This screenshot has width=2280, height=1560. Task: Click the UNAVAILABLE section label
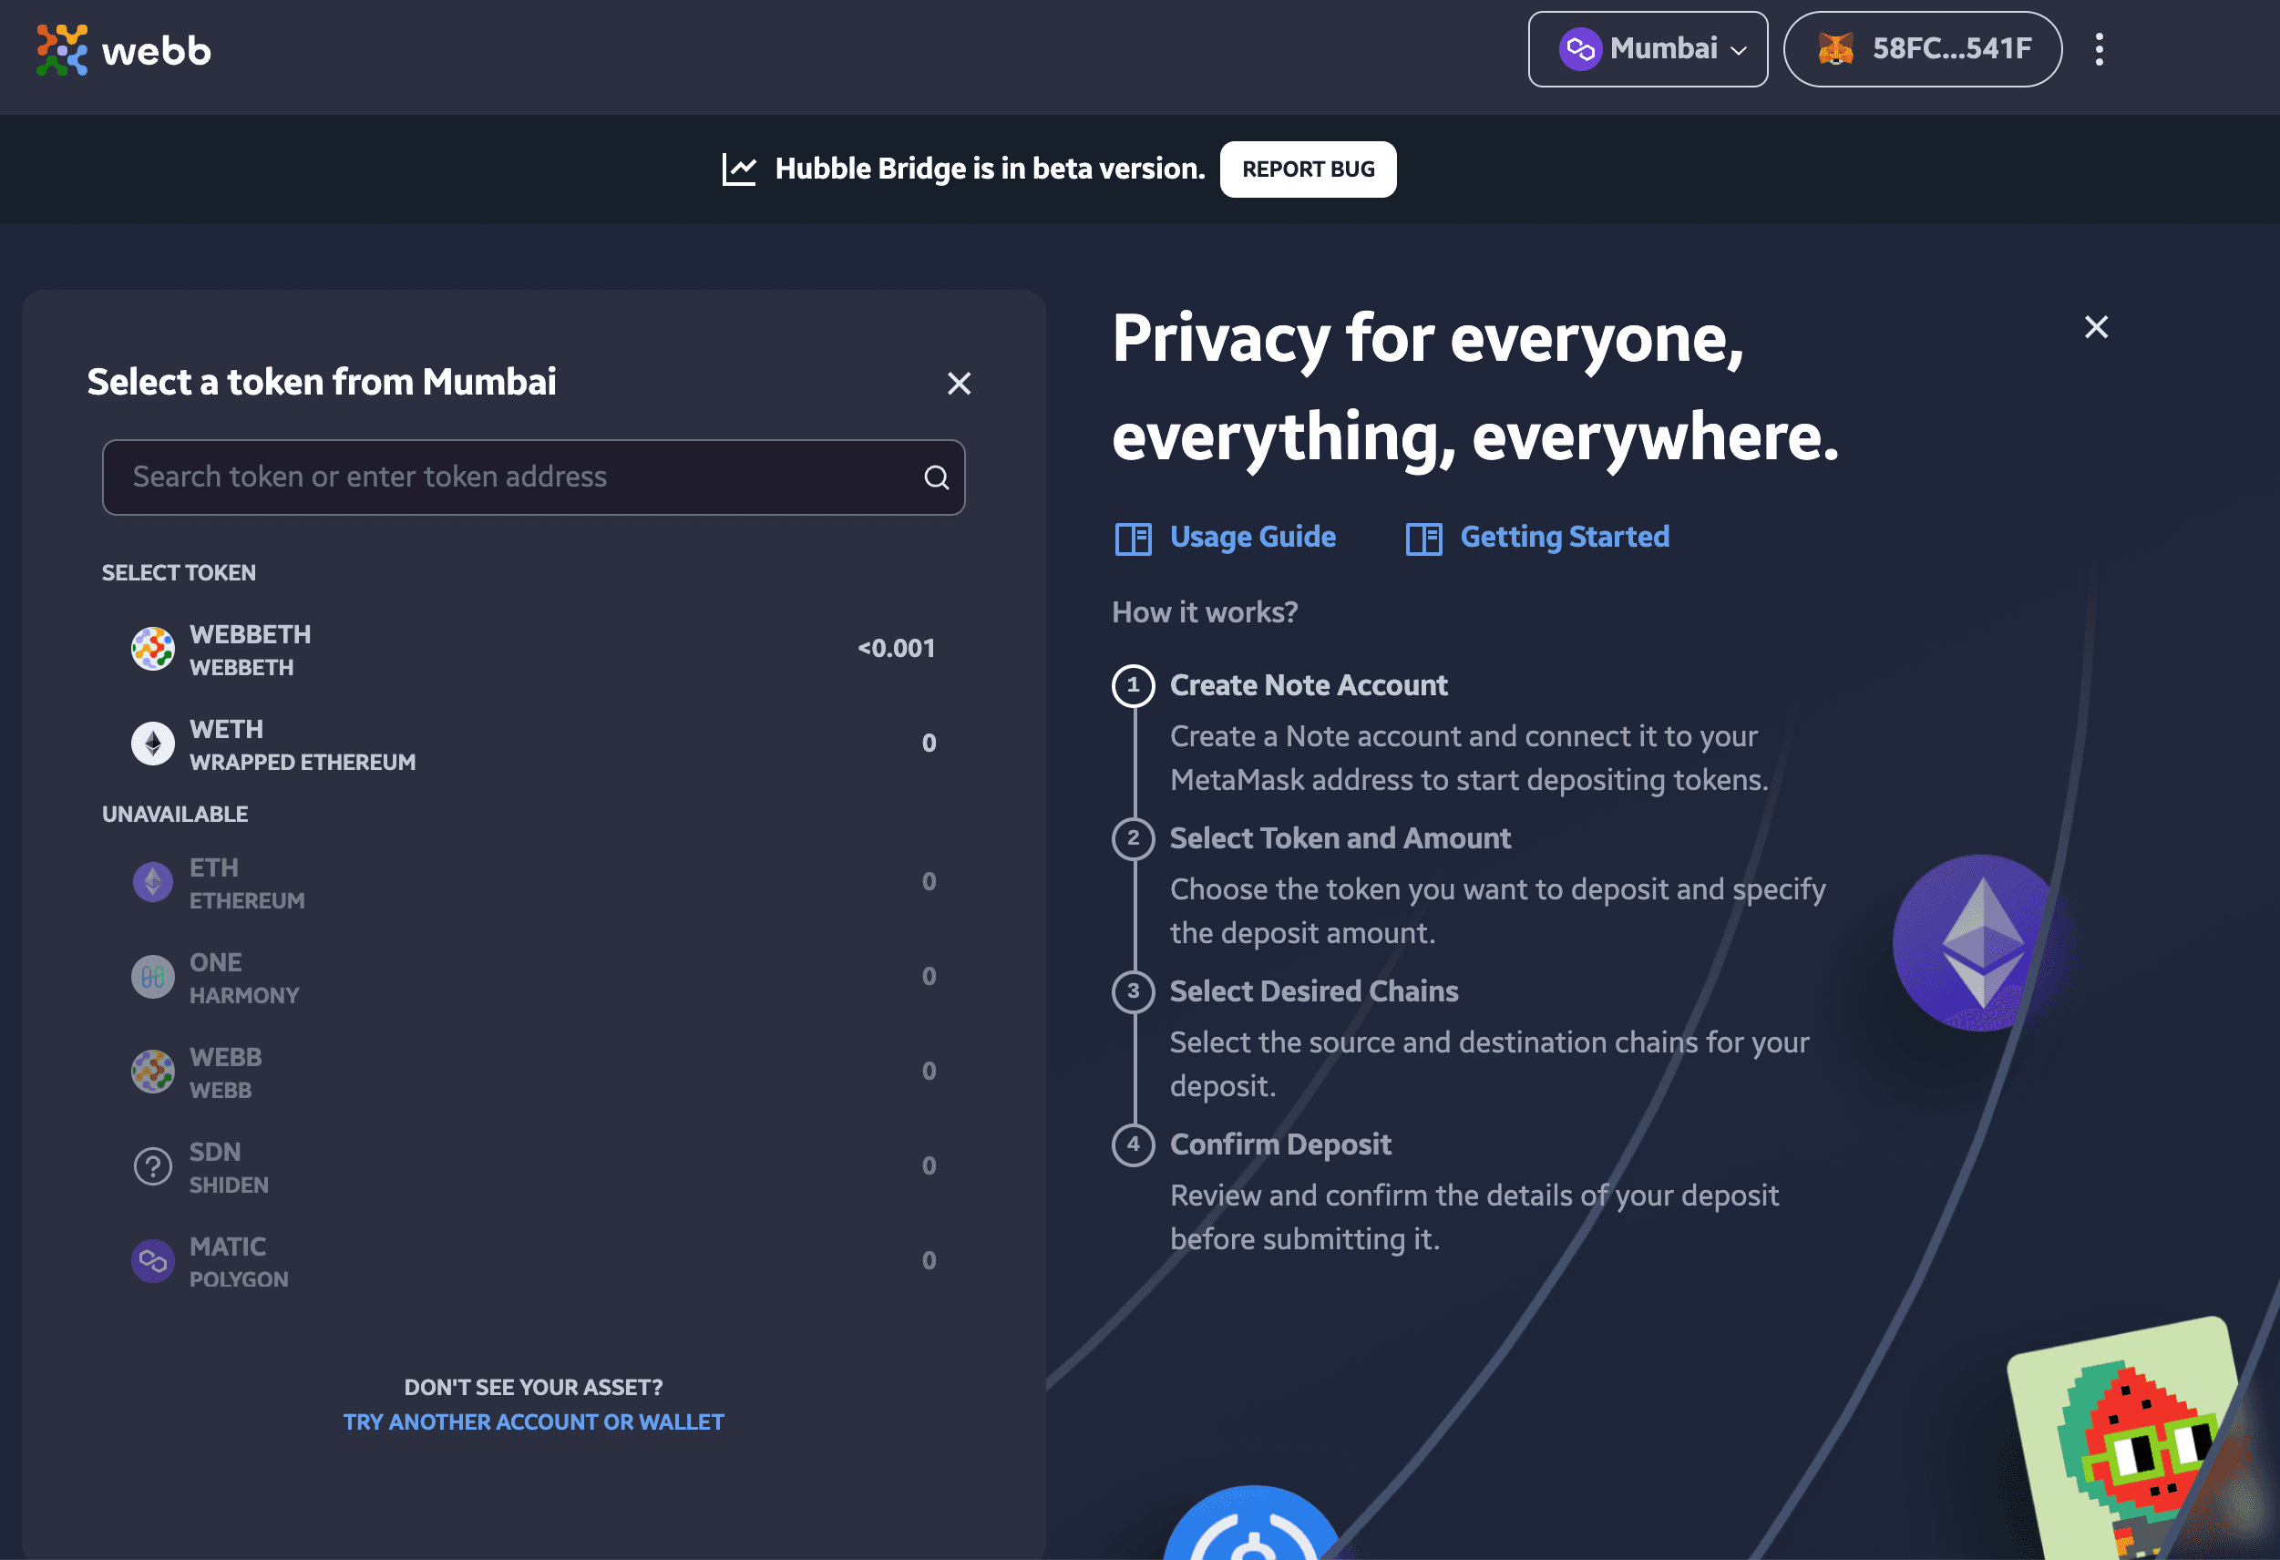[x=175, y=815]
